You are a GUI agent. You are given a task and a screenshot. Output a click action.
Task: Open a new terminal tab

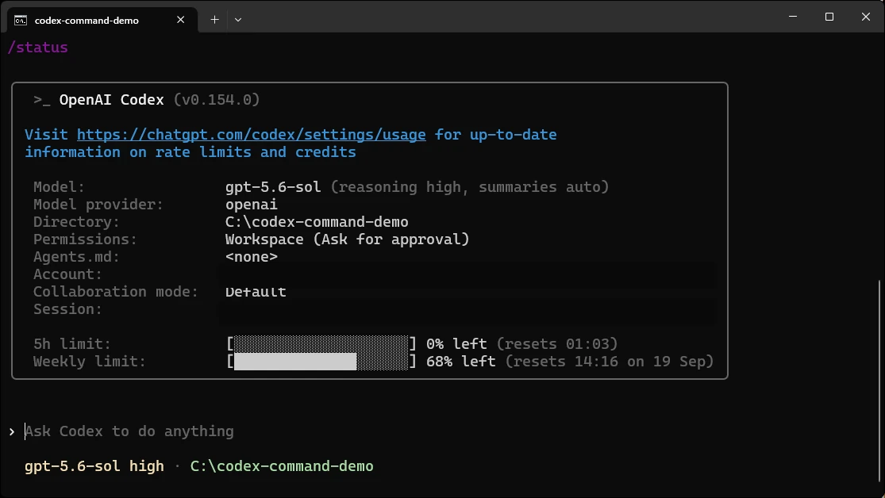click(x=214, y=20)
